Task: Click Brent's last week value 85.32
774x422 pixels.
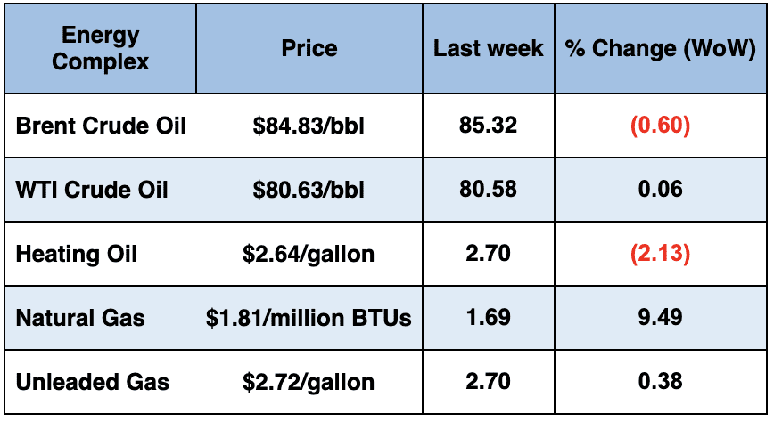Action: click(x=488, y=126)
